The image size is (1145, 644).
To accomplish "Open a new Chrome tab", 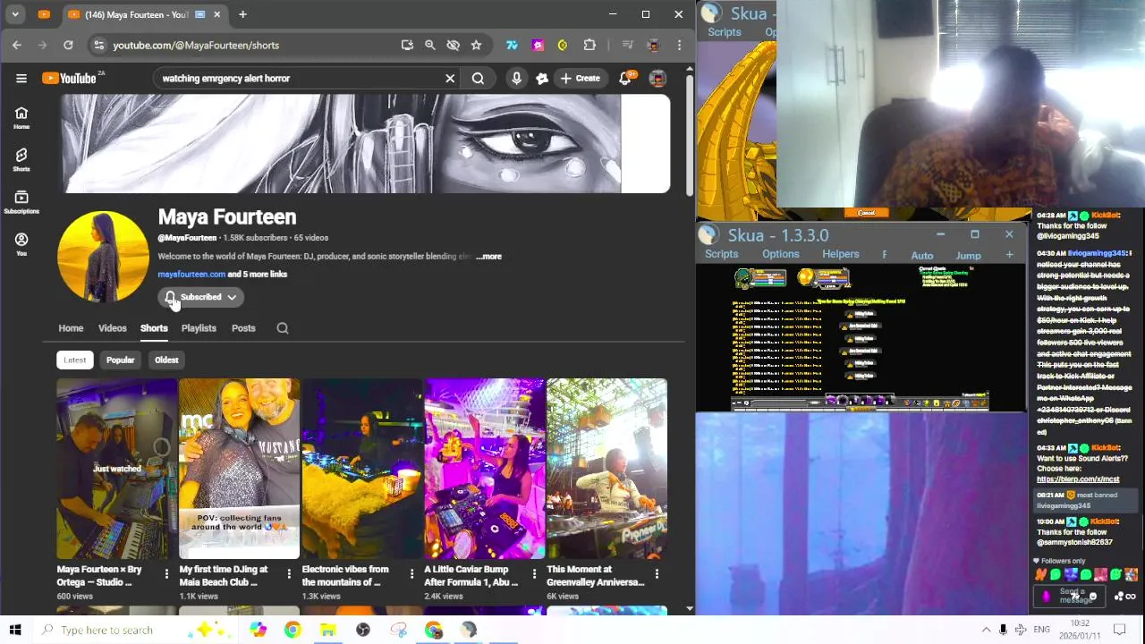I will click(x=242, y=14).
